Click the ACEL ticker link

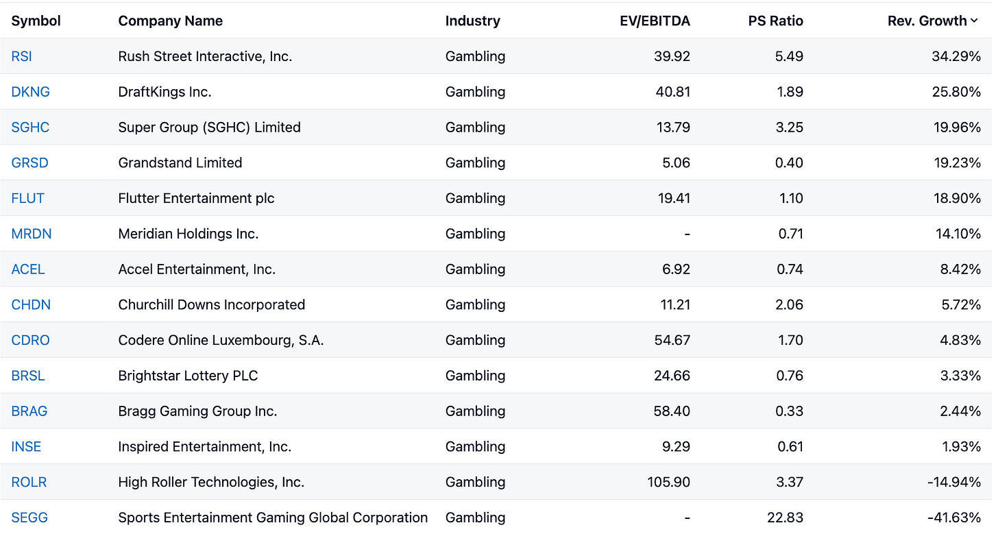click(28, 269)
